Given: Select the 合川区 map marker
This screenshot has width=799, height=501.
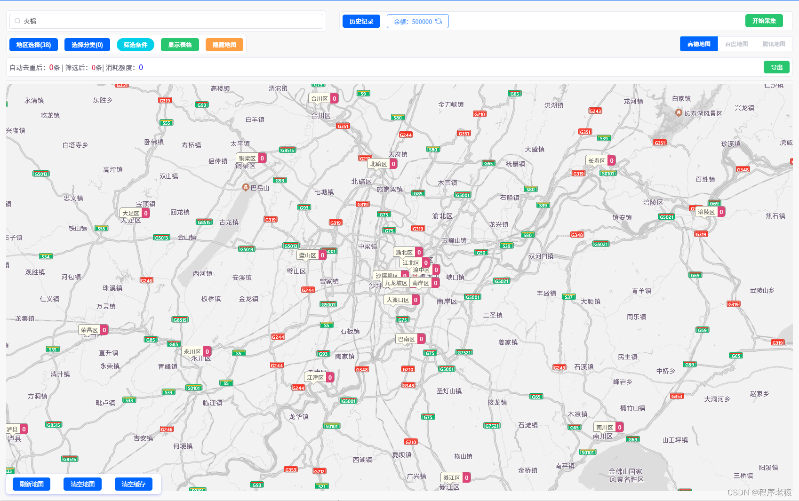Looking at the screenshot, I should [324, 98].
